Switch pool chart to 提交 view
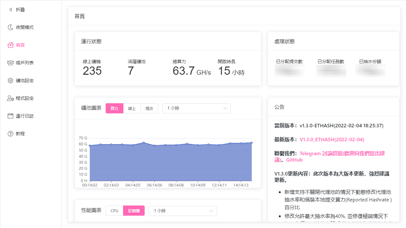Screen dimensions: 406x228 149,108
